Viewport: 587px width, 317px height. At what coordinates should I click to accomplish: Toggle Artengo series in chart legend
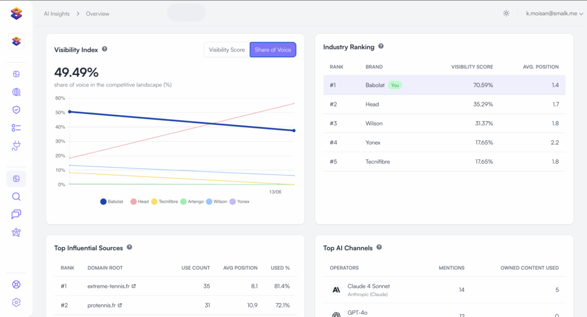click(x=192, y=201)
